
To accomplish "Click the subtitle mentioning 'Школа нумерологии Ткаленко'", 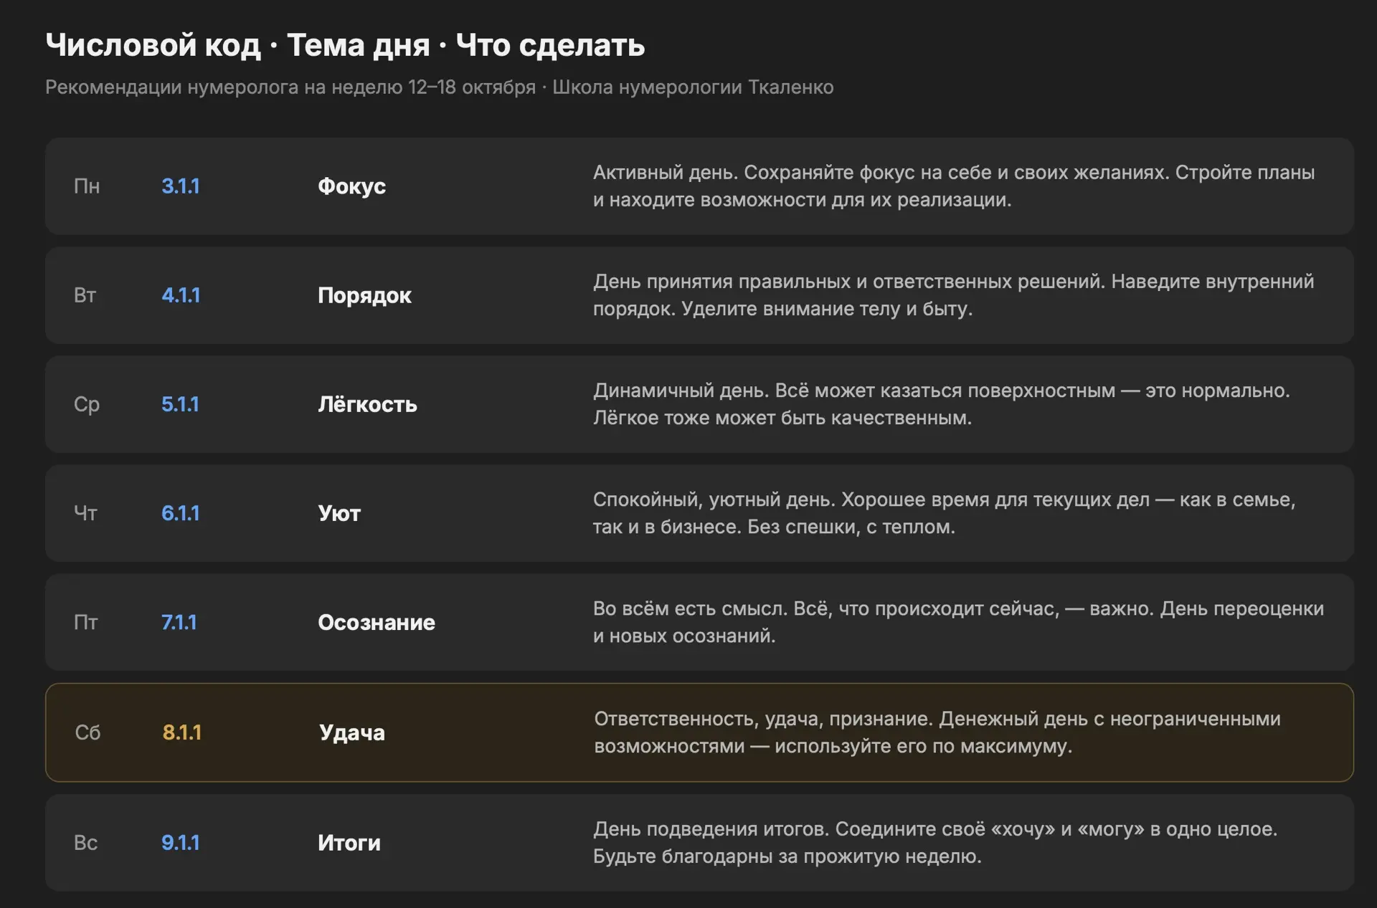I will (439, 87).
